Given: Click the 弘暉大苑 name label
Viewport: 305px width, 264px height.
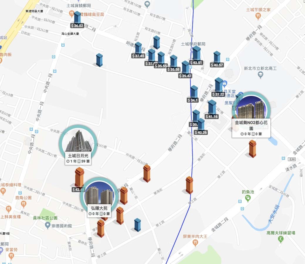Looking at the screenshot, I should click(99, 208).
